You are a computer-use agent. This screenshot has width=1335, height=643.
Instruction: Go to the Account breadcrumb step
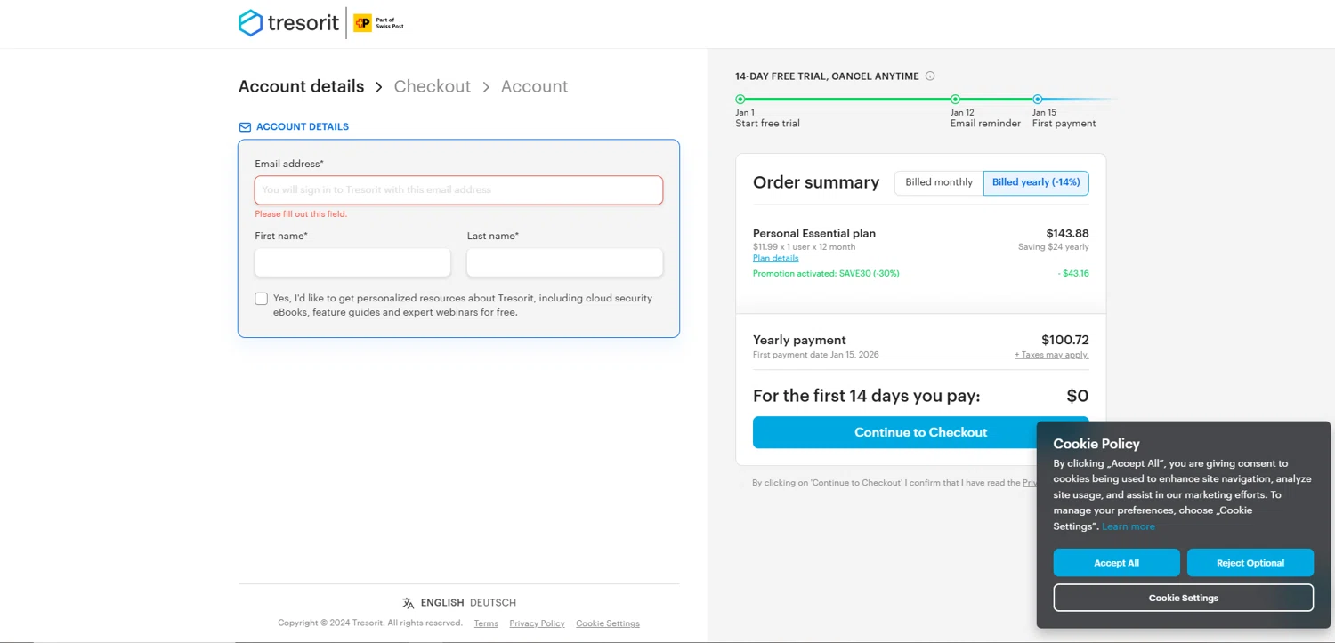pos(534,86)
